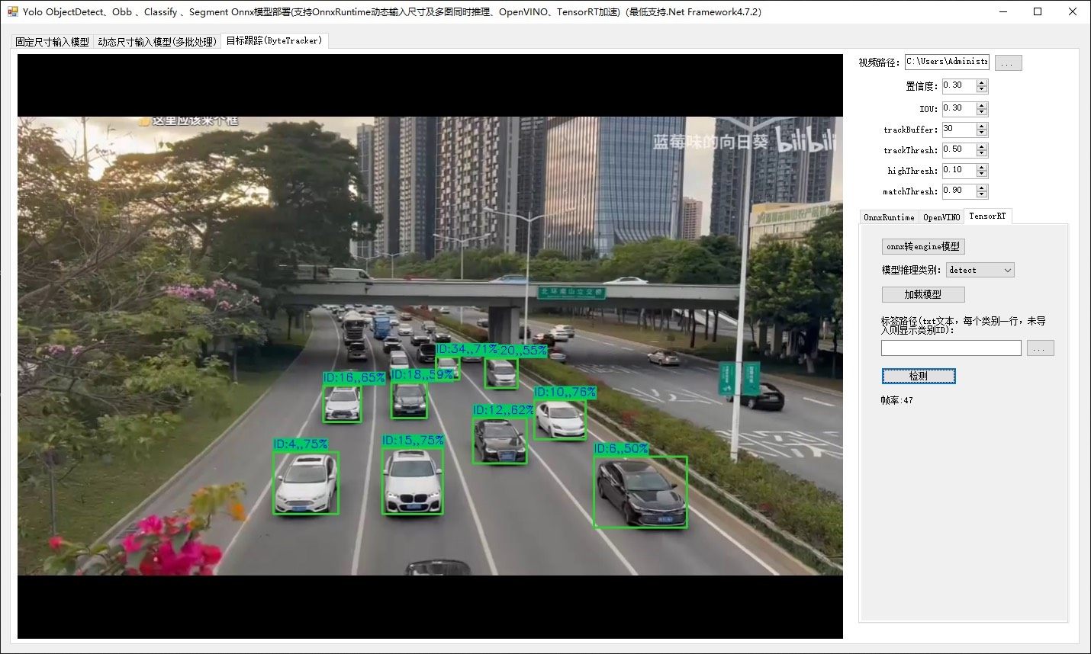
Task: Click the trackBuffer value field showing 30
Action: (958, 130)
